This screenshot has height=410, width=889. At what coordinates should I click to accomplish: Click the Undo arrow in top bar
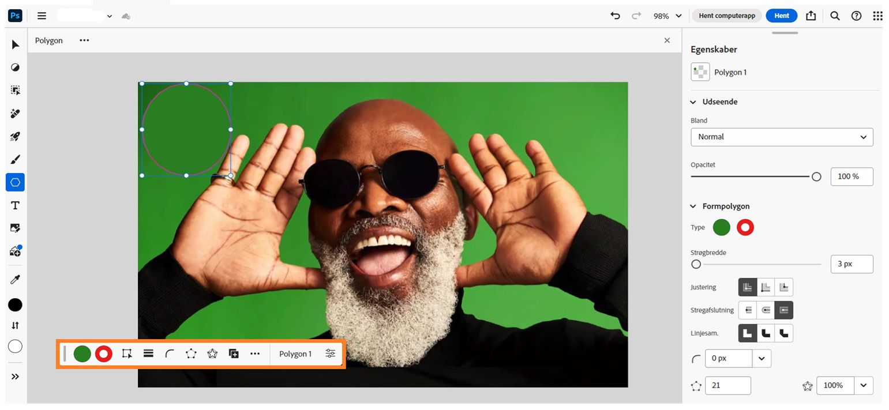[x=614, y=16]
